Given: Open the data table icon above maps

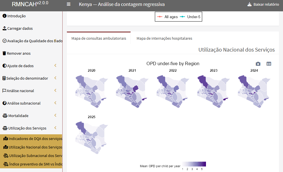Looking at the screenshot, I should point(269,64).
